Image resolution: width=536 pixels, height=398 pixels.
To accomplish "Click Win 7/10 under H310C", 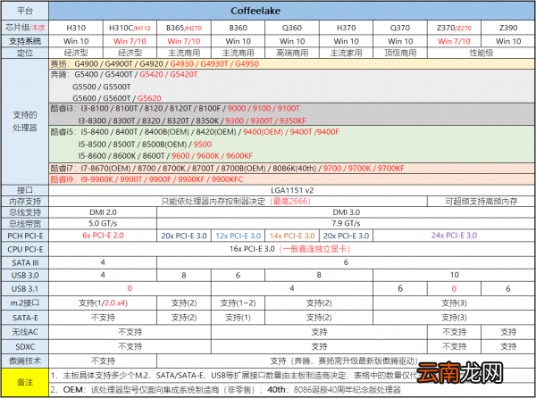I will coord(130,41).
